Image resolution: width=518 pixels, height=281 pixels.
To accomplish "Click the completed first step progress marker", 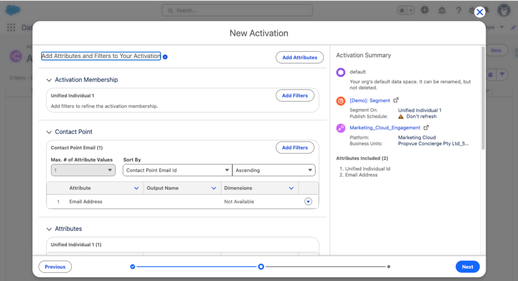I will [133, 266].
